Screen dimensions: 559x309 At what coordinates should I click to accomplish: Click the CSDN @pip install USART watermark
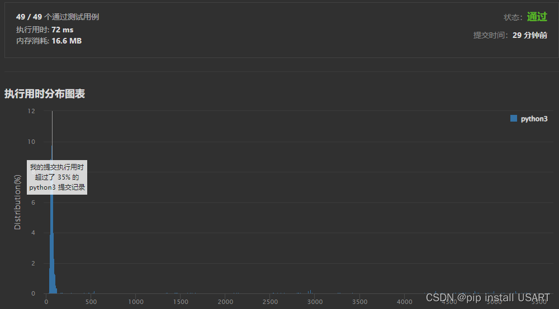(x=487, y=298)
